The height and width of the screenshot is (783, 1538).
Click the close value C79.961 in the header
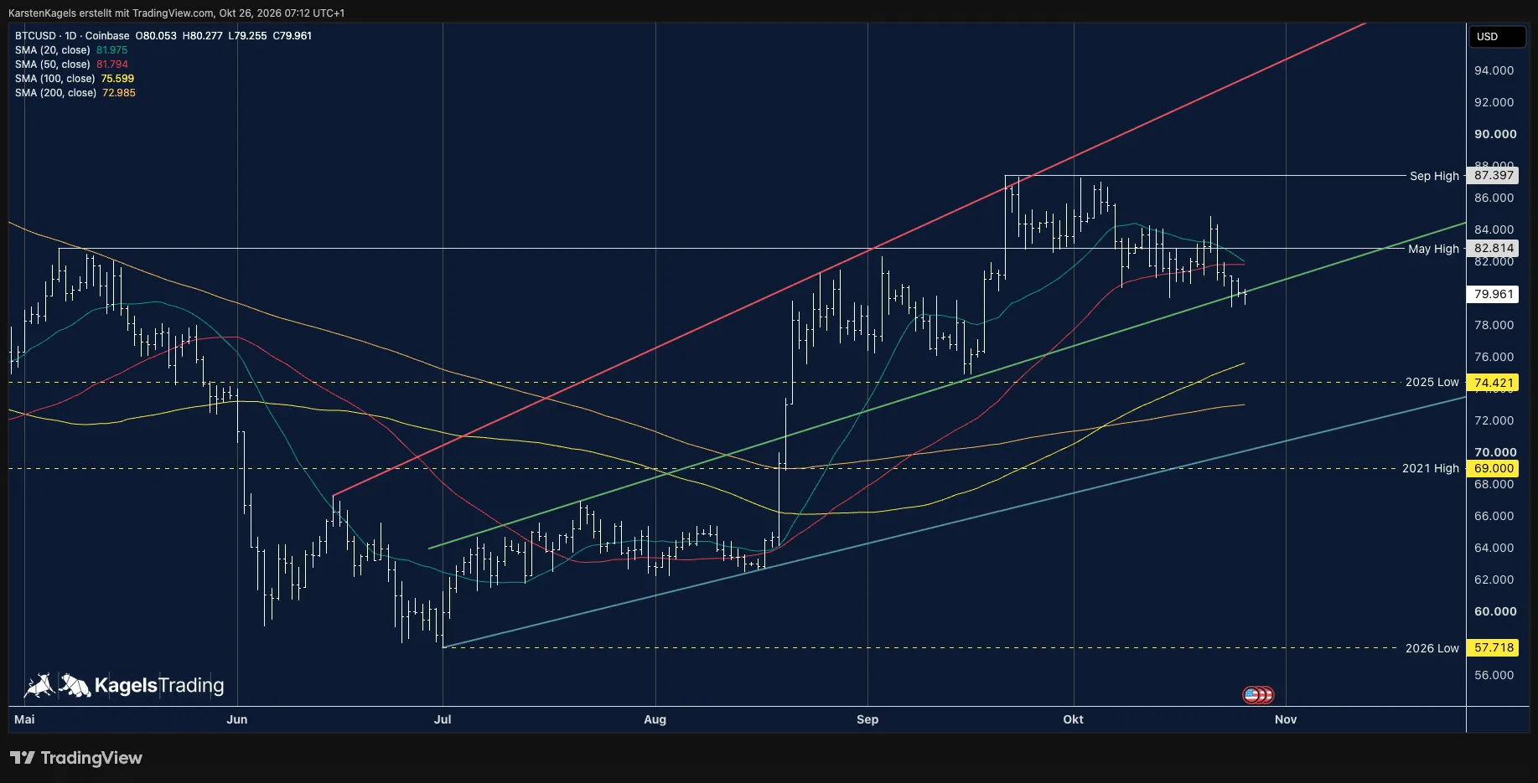coord(293,36)
